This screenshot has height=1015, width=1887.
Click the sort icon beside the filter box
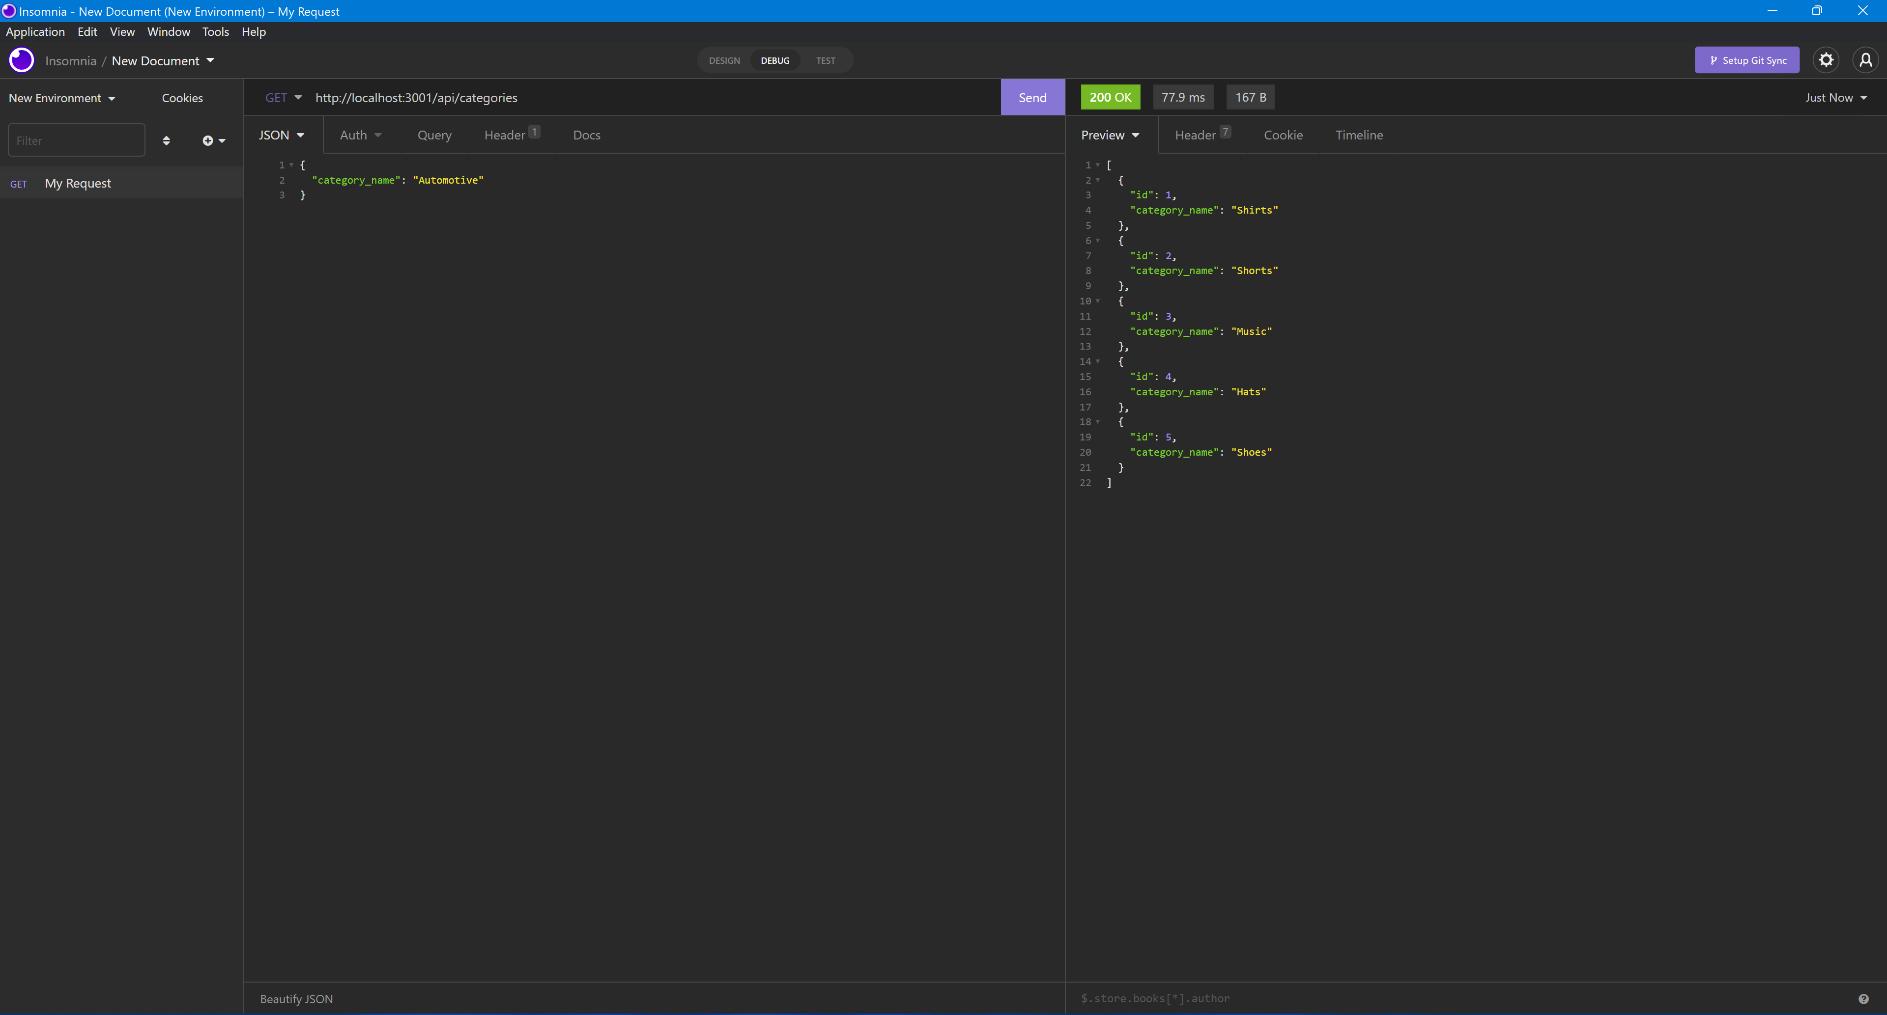click(167, 140)
